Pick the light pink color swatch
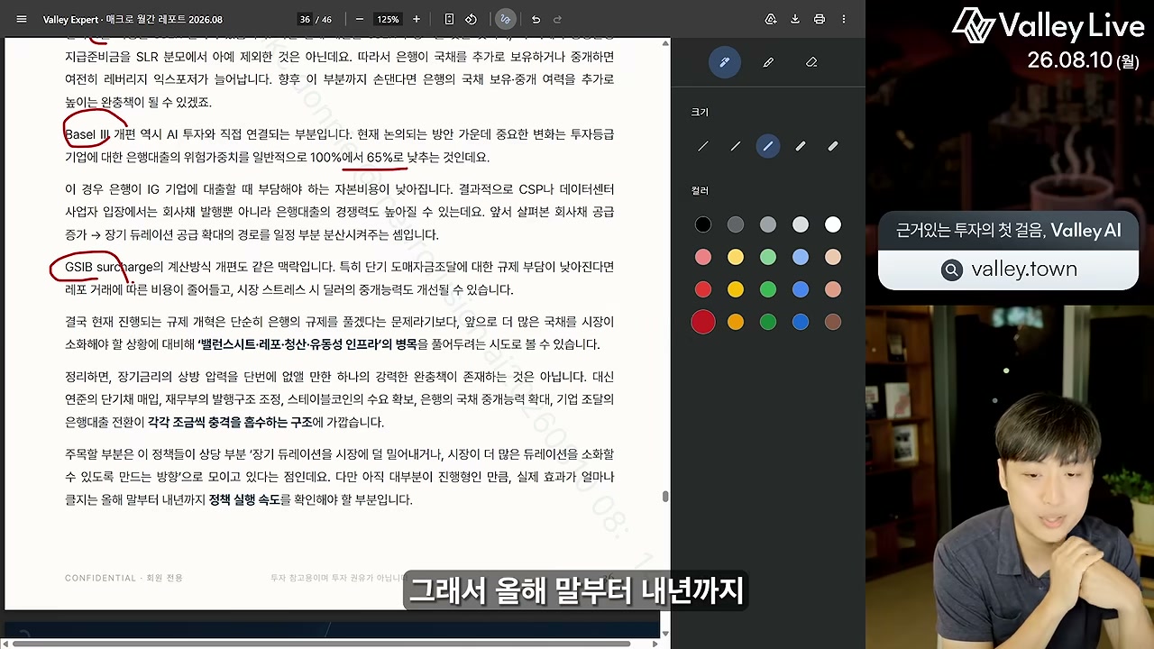 (703, 258)
